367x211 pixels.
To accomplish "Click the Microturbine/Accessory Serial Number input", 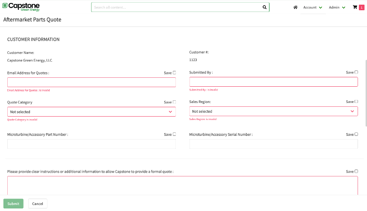I will tap(274, 144).
